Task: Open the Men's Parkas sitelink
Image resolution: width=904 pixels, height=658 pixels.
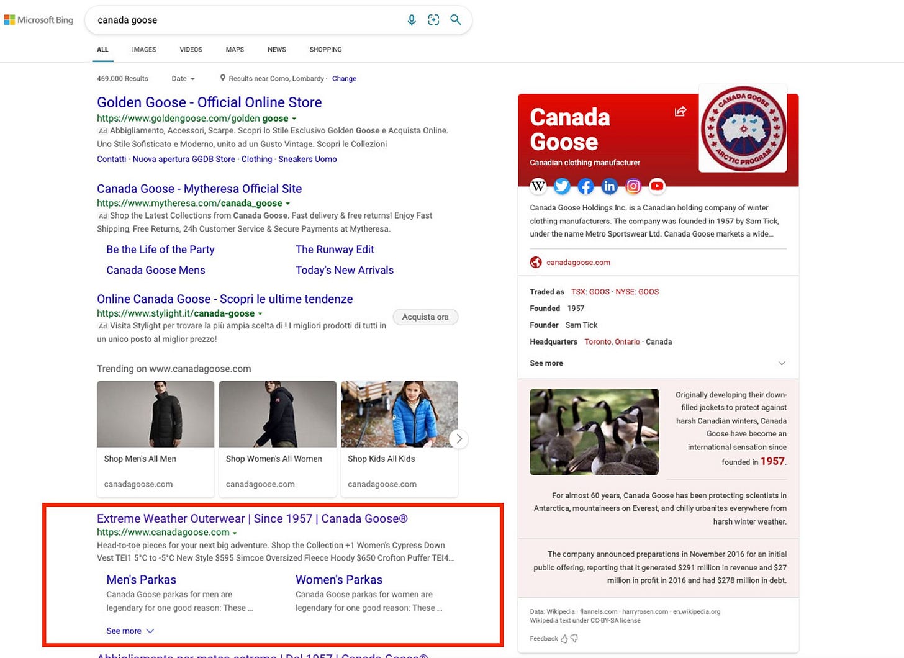Action: tap(141, 580)
